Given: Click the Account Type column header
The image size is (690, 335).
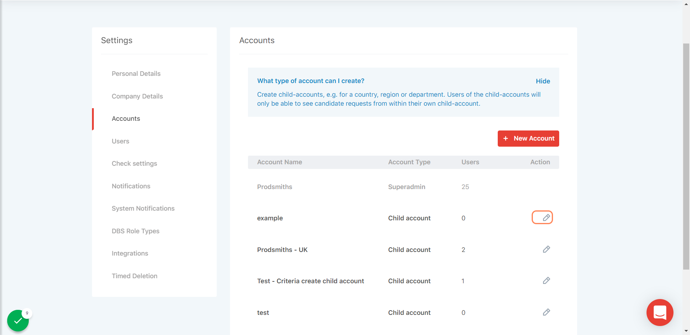Looking at the screenshot, I should click(x=409, y=162).
